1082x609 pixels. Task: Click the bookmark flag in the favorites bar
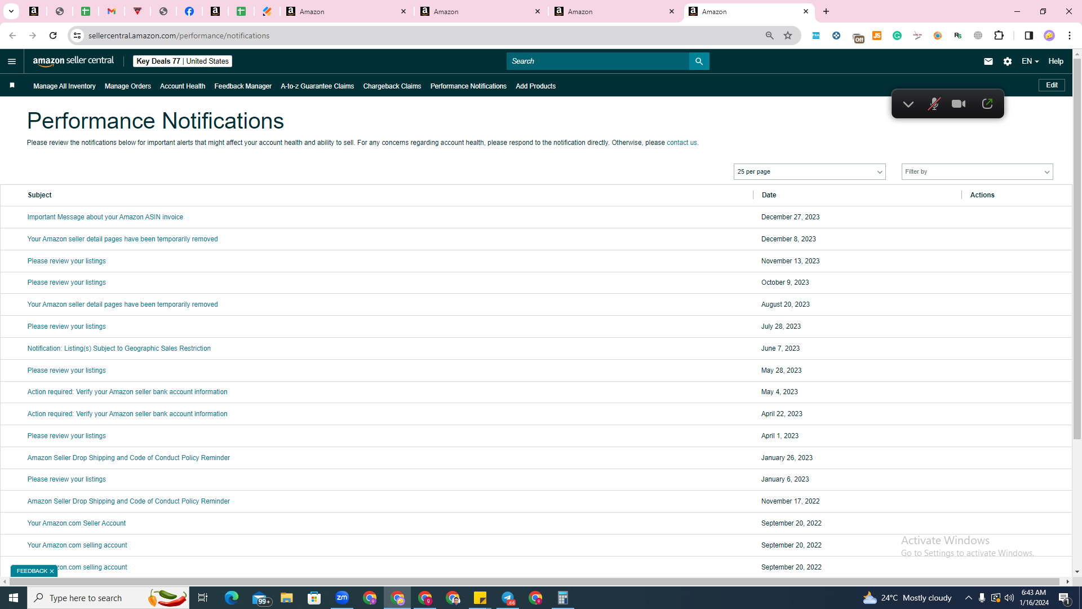point(12,86)
